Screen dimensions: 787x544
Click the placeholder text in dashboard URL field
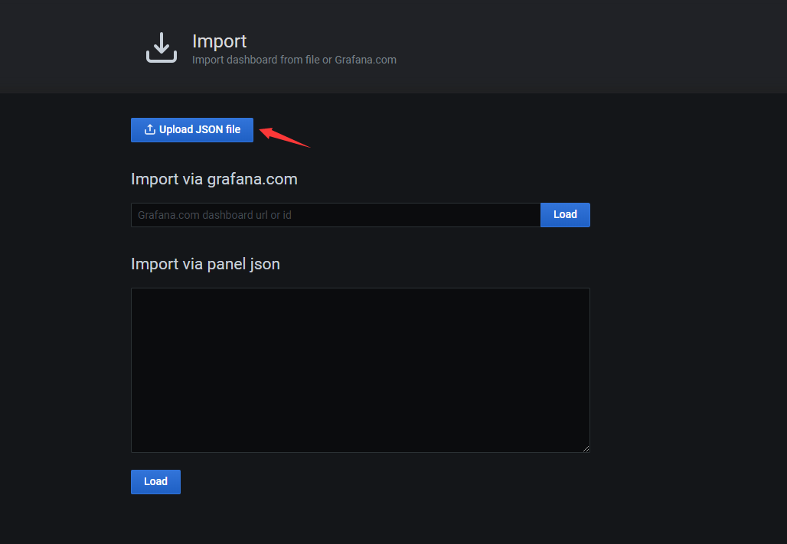tap(214, 215)
